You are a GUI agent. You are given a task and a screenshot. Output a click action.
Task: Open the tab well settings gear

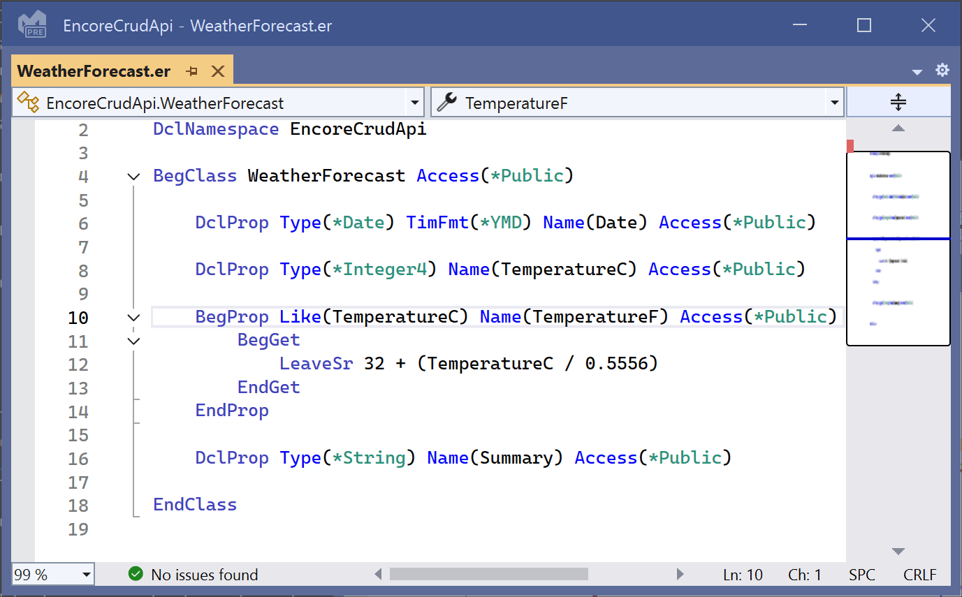[942, 70]
